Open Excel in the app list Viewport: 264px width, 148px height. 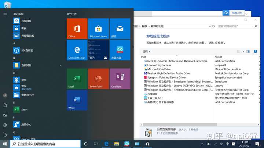[37, 110]
